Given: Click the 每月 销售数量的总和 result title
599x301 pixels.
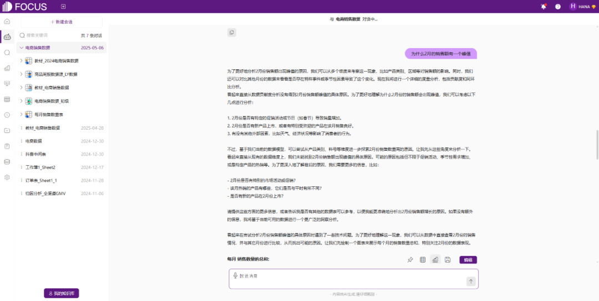Looking at the screenshot, I should coord(248,259).
